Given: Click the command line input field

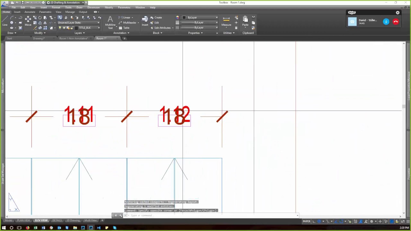Looking at the screenshot, I should point(212,215).
